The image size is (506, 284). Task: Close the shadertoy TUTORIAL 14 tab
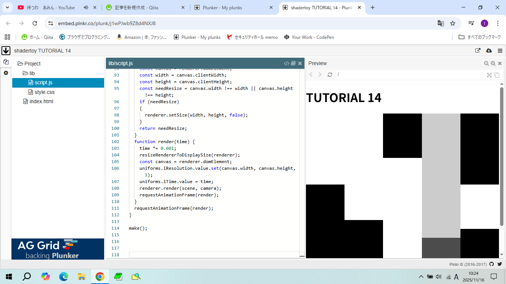click(359, 7)
